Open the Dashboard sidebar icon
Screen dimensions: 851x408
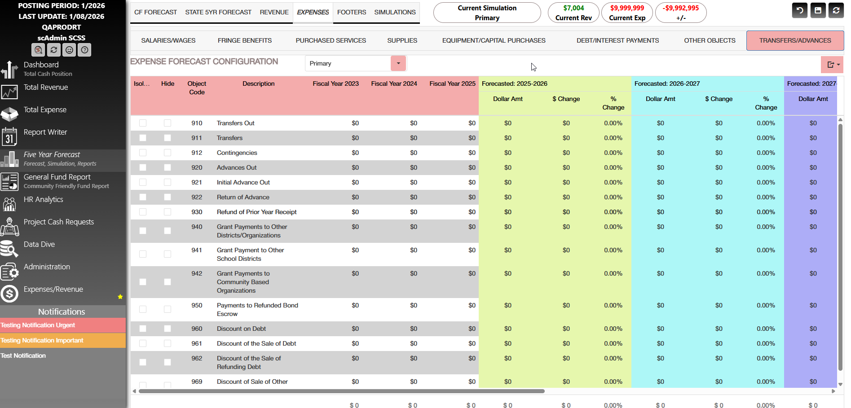pyautogui.click(x=9, y=70)
